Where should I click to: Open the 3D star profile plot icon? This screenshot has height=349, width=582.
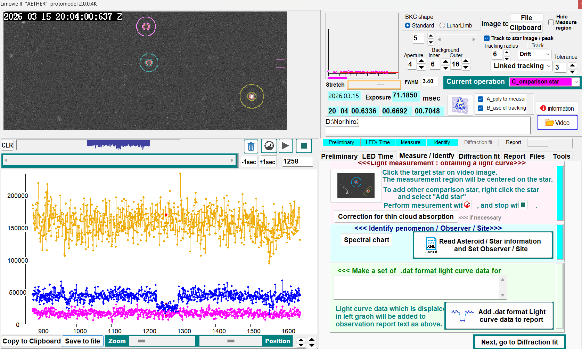(460, 104)
